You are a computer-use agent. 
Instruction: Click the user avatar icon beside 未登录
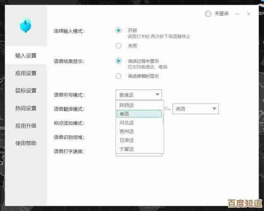[x=208, y=14]
